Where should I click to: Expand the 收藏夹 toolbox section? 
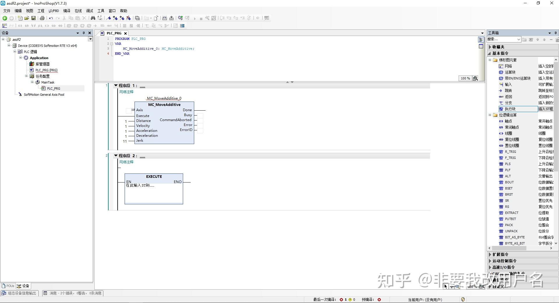[x=523, y=47]
